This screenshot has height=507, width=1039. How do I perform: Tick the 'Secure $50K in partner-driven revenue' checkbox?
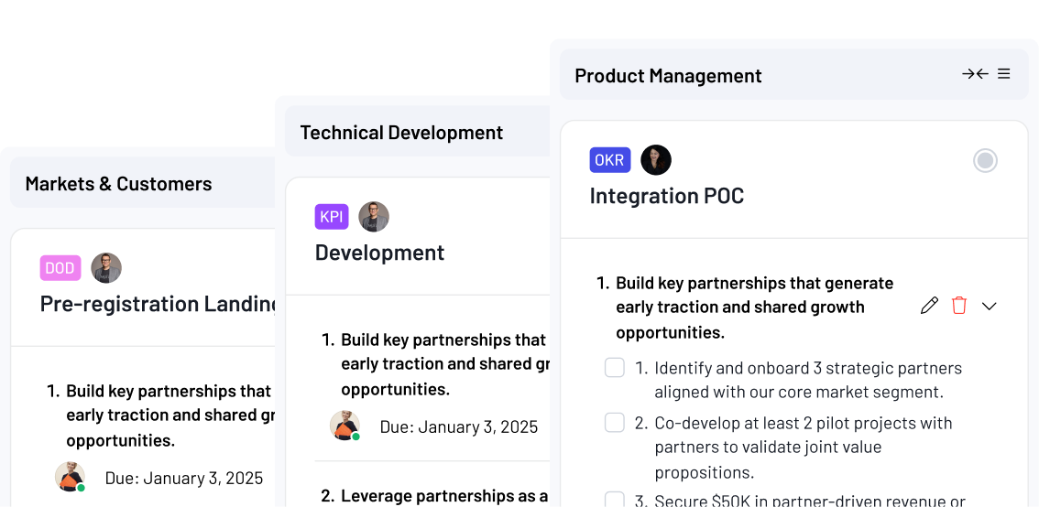click(x=615, y=500)
